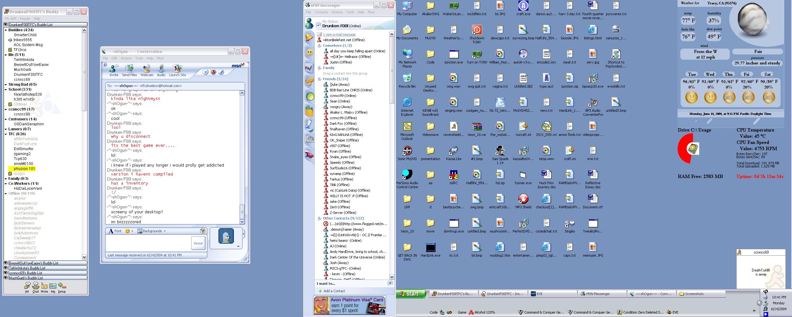Expand hidden system tray icons arrow
Viewport: 792px width, 317px height.
point(760,303)
